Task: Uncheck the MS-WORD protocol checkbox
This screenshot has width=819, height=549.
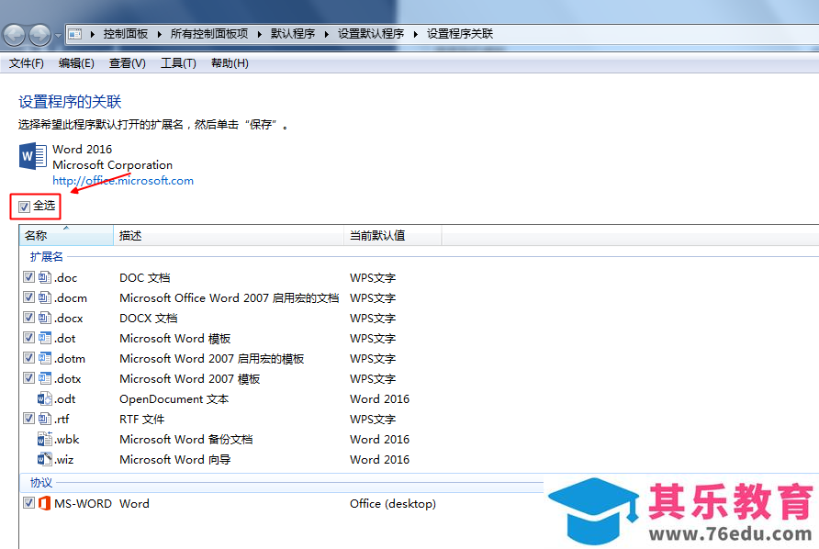Action: click(28, 503)
